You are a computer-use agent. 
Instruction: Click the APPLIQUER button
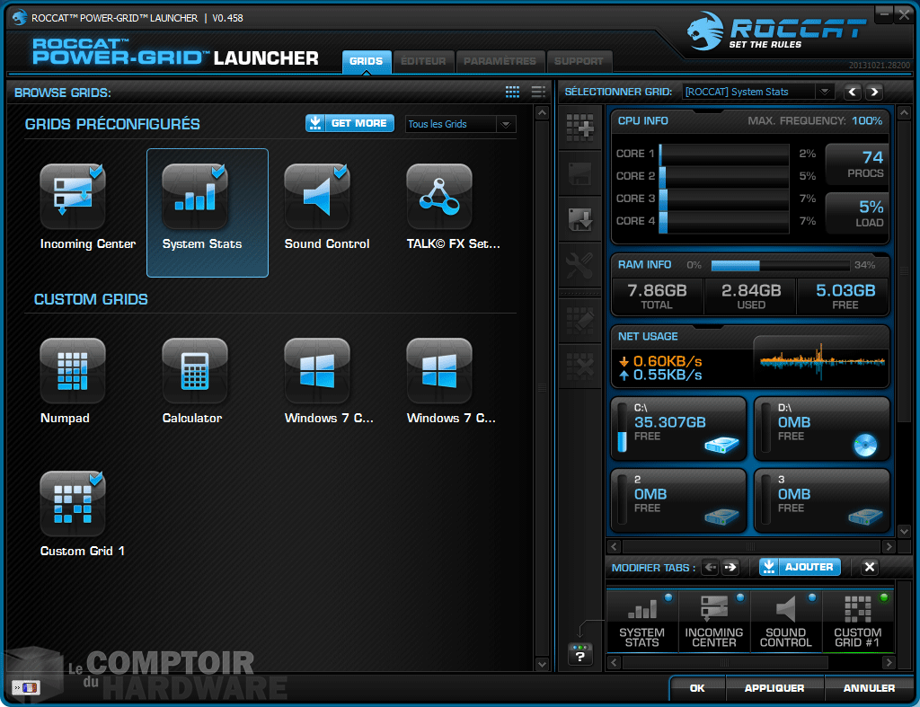pyautogui.click(x=774, y=687)
